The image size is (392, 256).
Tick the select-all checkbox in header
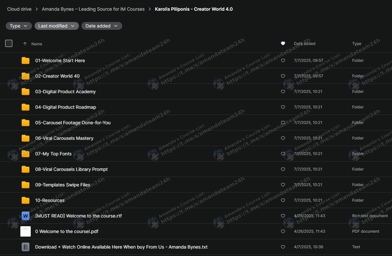pyautogui.click(x=9, y=43)
